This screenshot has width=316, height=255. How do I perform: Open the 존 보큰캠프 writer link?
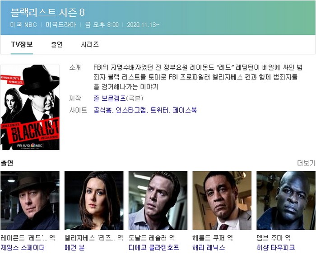(x=110, y=98)
